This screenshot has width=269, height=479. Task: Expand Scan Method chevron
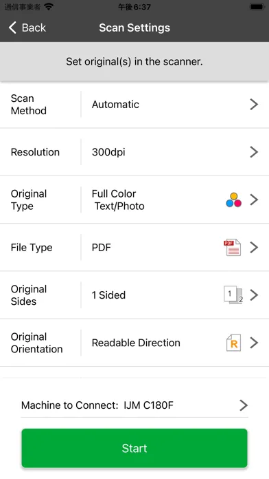(254, 105)
